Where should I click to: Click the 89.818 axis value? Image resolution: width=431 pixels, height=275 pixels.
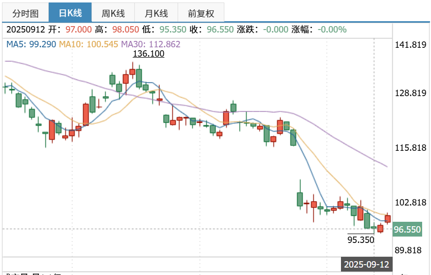[x=408, y=250]
